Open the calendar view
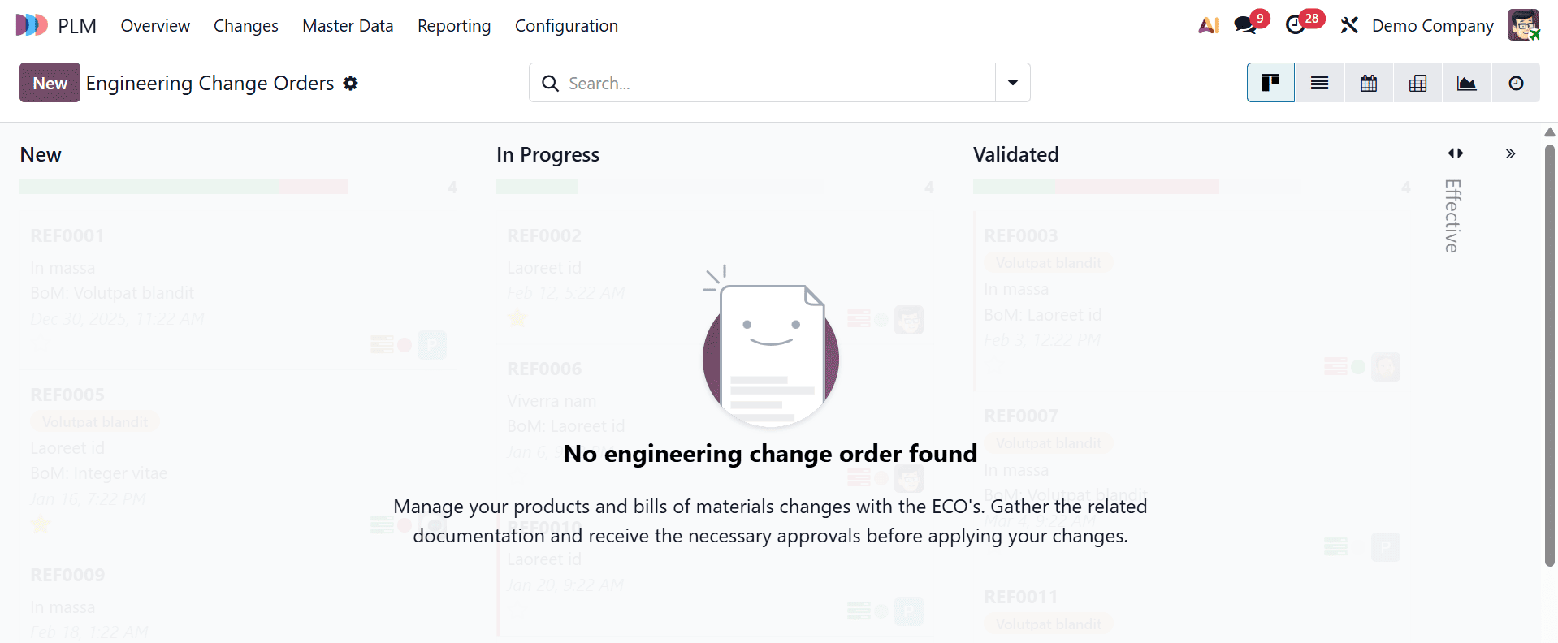The height and width of the screenshot is (643, 1558). point(1368,82)
